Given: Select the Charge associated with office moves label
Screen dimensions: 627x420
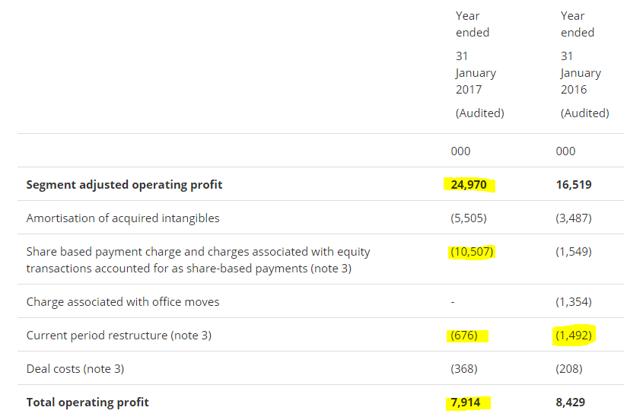Looking at the screenshot, I should 123,301.
